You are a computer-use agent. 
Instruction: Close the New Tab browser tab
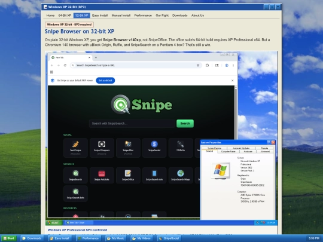[x=89, y=57]
